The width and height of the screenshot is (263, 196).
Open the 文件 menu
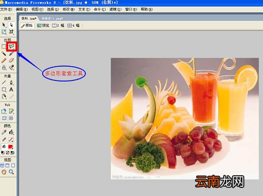pyautogui.click(x=6, y=9)
